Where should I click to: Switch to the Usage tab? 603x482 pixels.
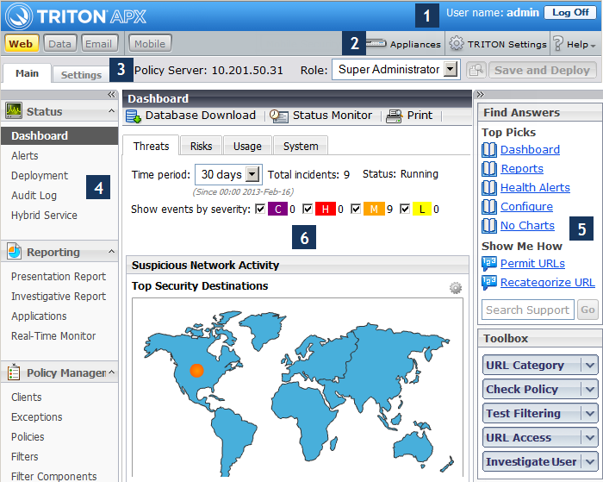click(x=248, y=146)
